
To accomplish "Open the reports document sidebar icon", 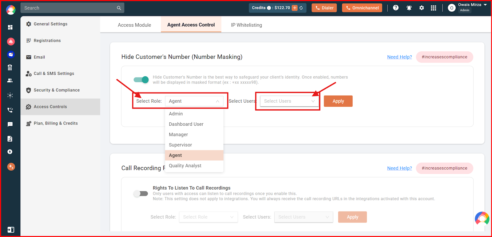I will 10,139.
